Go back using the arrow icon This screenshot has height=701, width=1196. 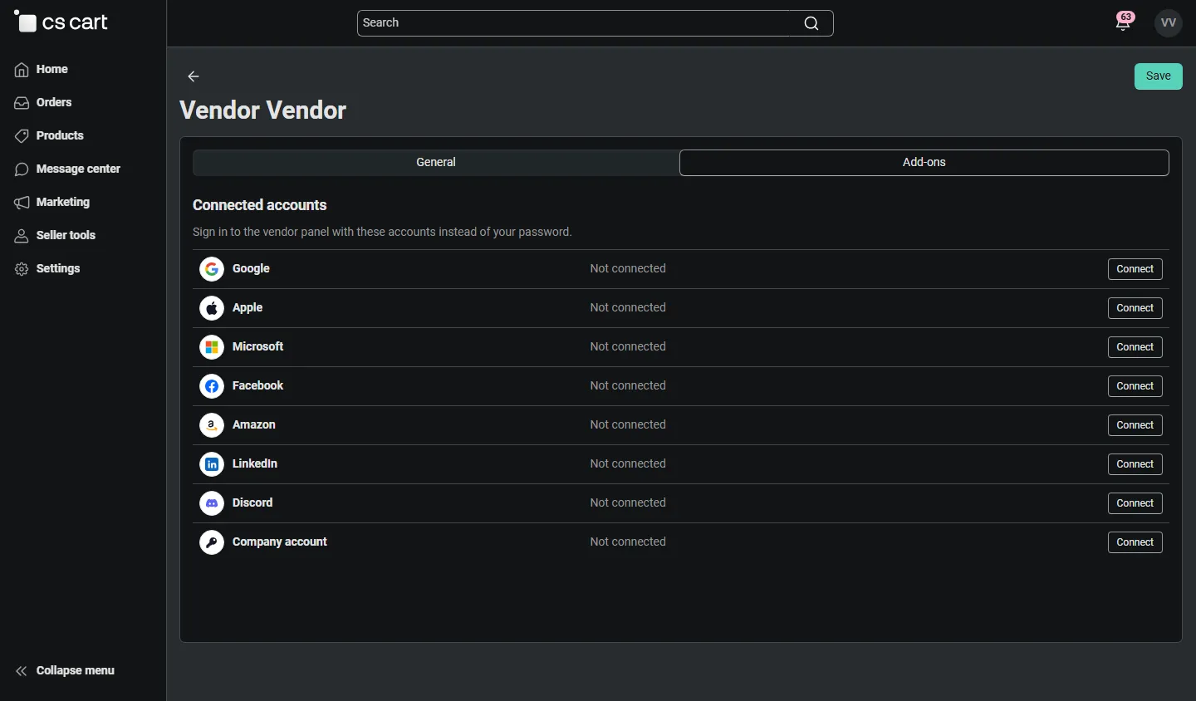pos(194,76)
